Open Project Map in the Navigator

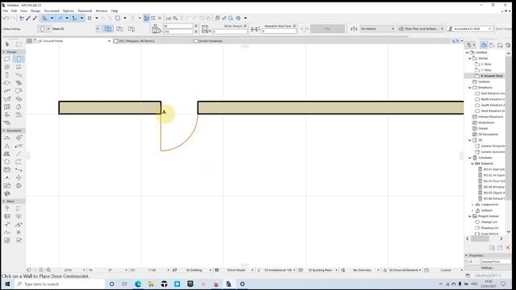[x=484, y=45]
